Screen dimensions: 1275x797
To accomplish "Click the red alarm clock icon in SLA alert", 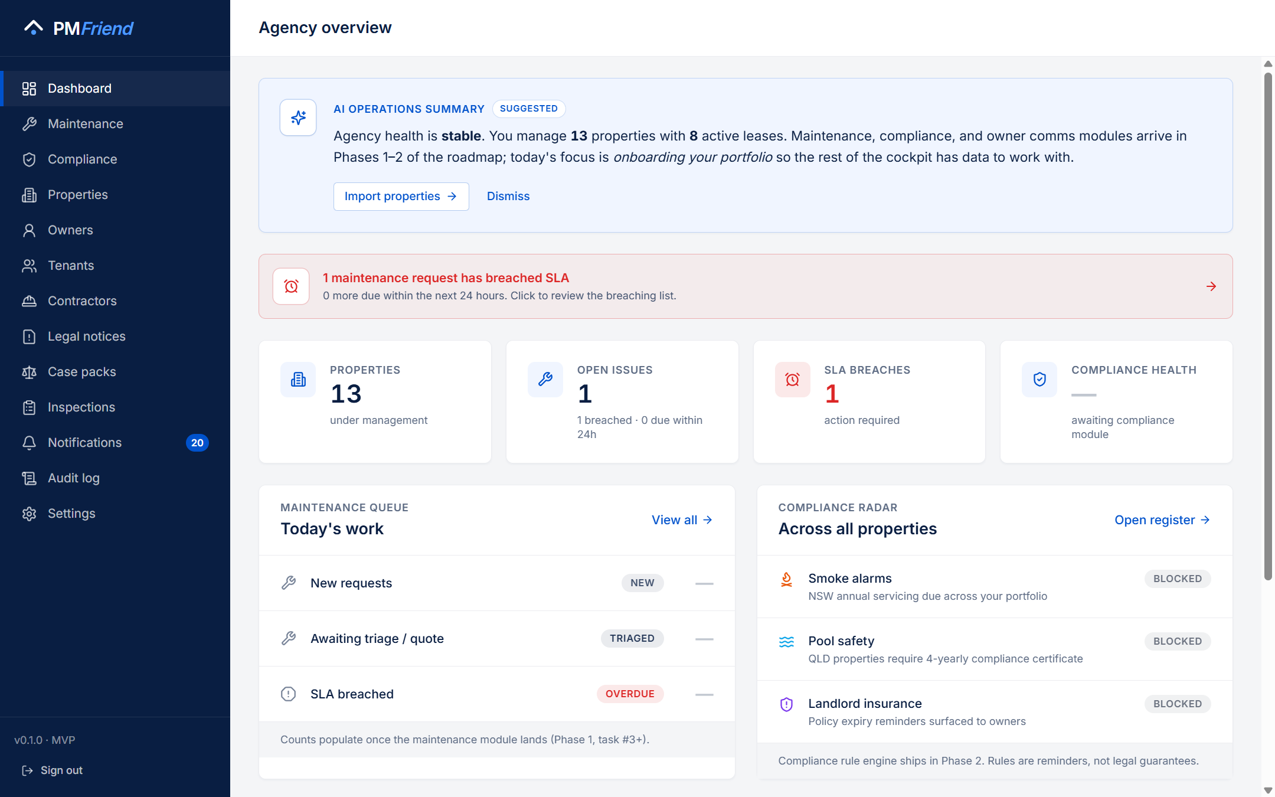I will (291, 286).
